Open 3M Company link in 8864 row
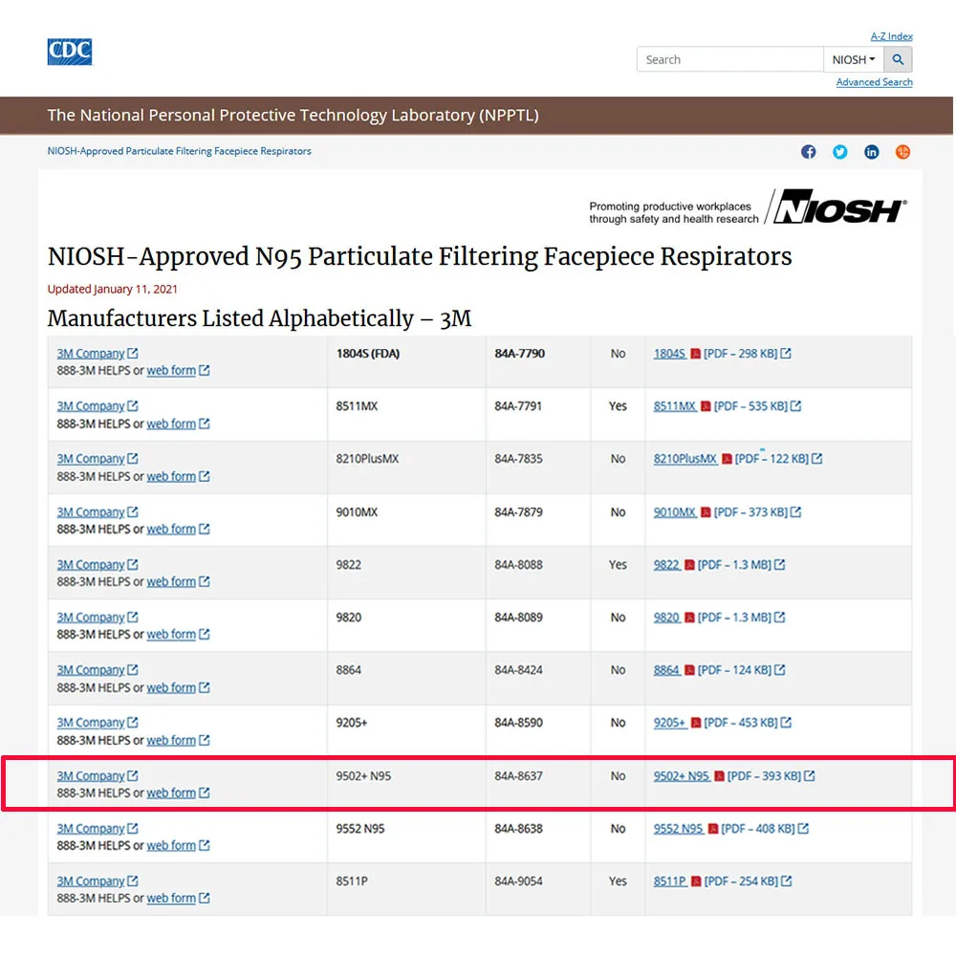Image resolution: width=956 pixels, height=956 pixels. tap(91, 670)
